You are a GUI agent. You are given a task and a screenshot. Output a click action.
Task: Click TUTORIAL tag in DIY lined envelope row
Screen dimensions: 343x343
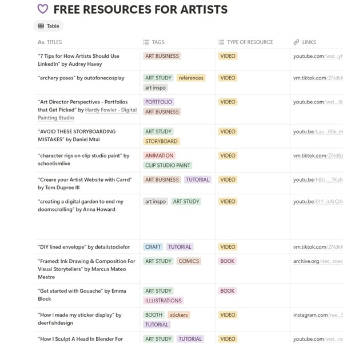tap(180, 247)
